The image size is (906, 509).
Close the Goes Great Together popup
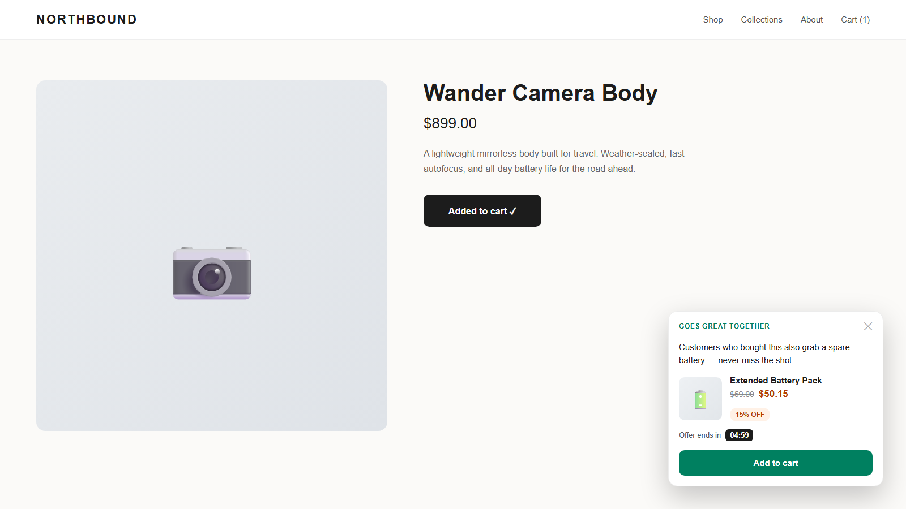[x=867, y=326]
